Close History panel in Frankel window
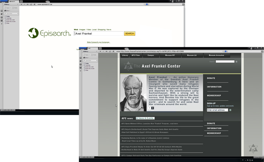The width and height of the screenshot is (264, 162). (97, 51)
